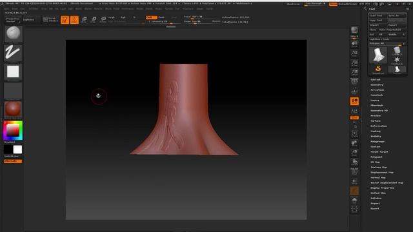Activate the Quick Sketch icon
Image resolution: width=413 pixels, height=232 pixels.
pos(50,19)
